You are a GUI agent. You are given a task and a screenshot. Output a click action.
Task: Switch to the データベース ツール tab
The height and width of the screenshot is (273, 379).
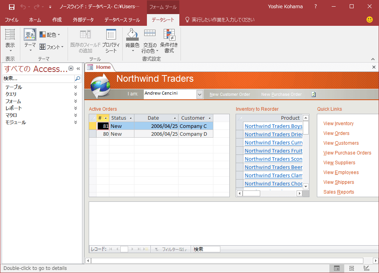click(x=122, y=20)
